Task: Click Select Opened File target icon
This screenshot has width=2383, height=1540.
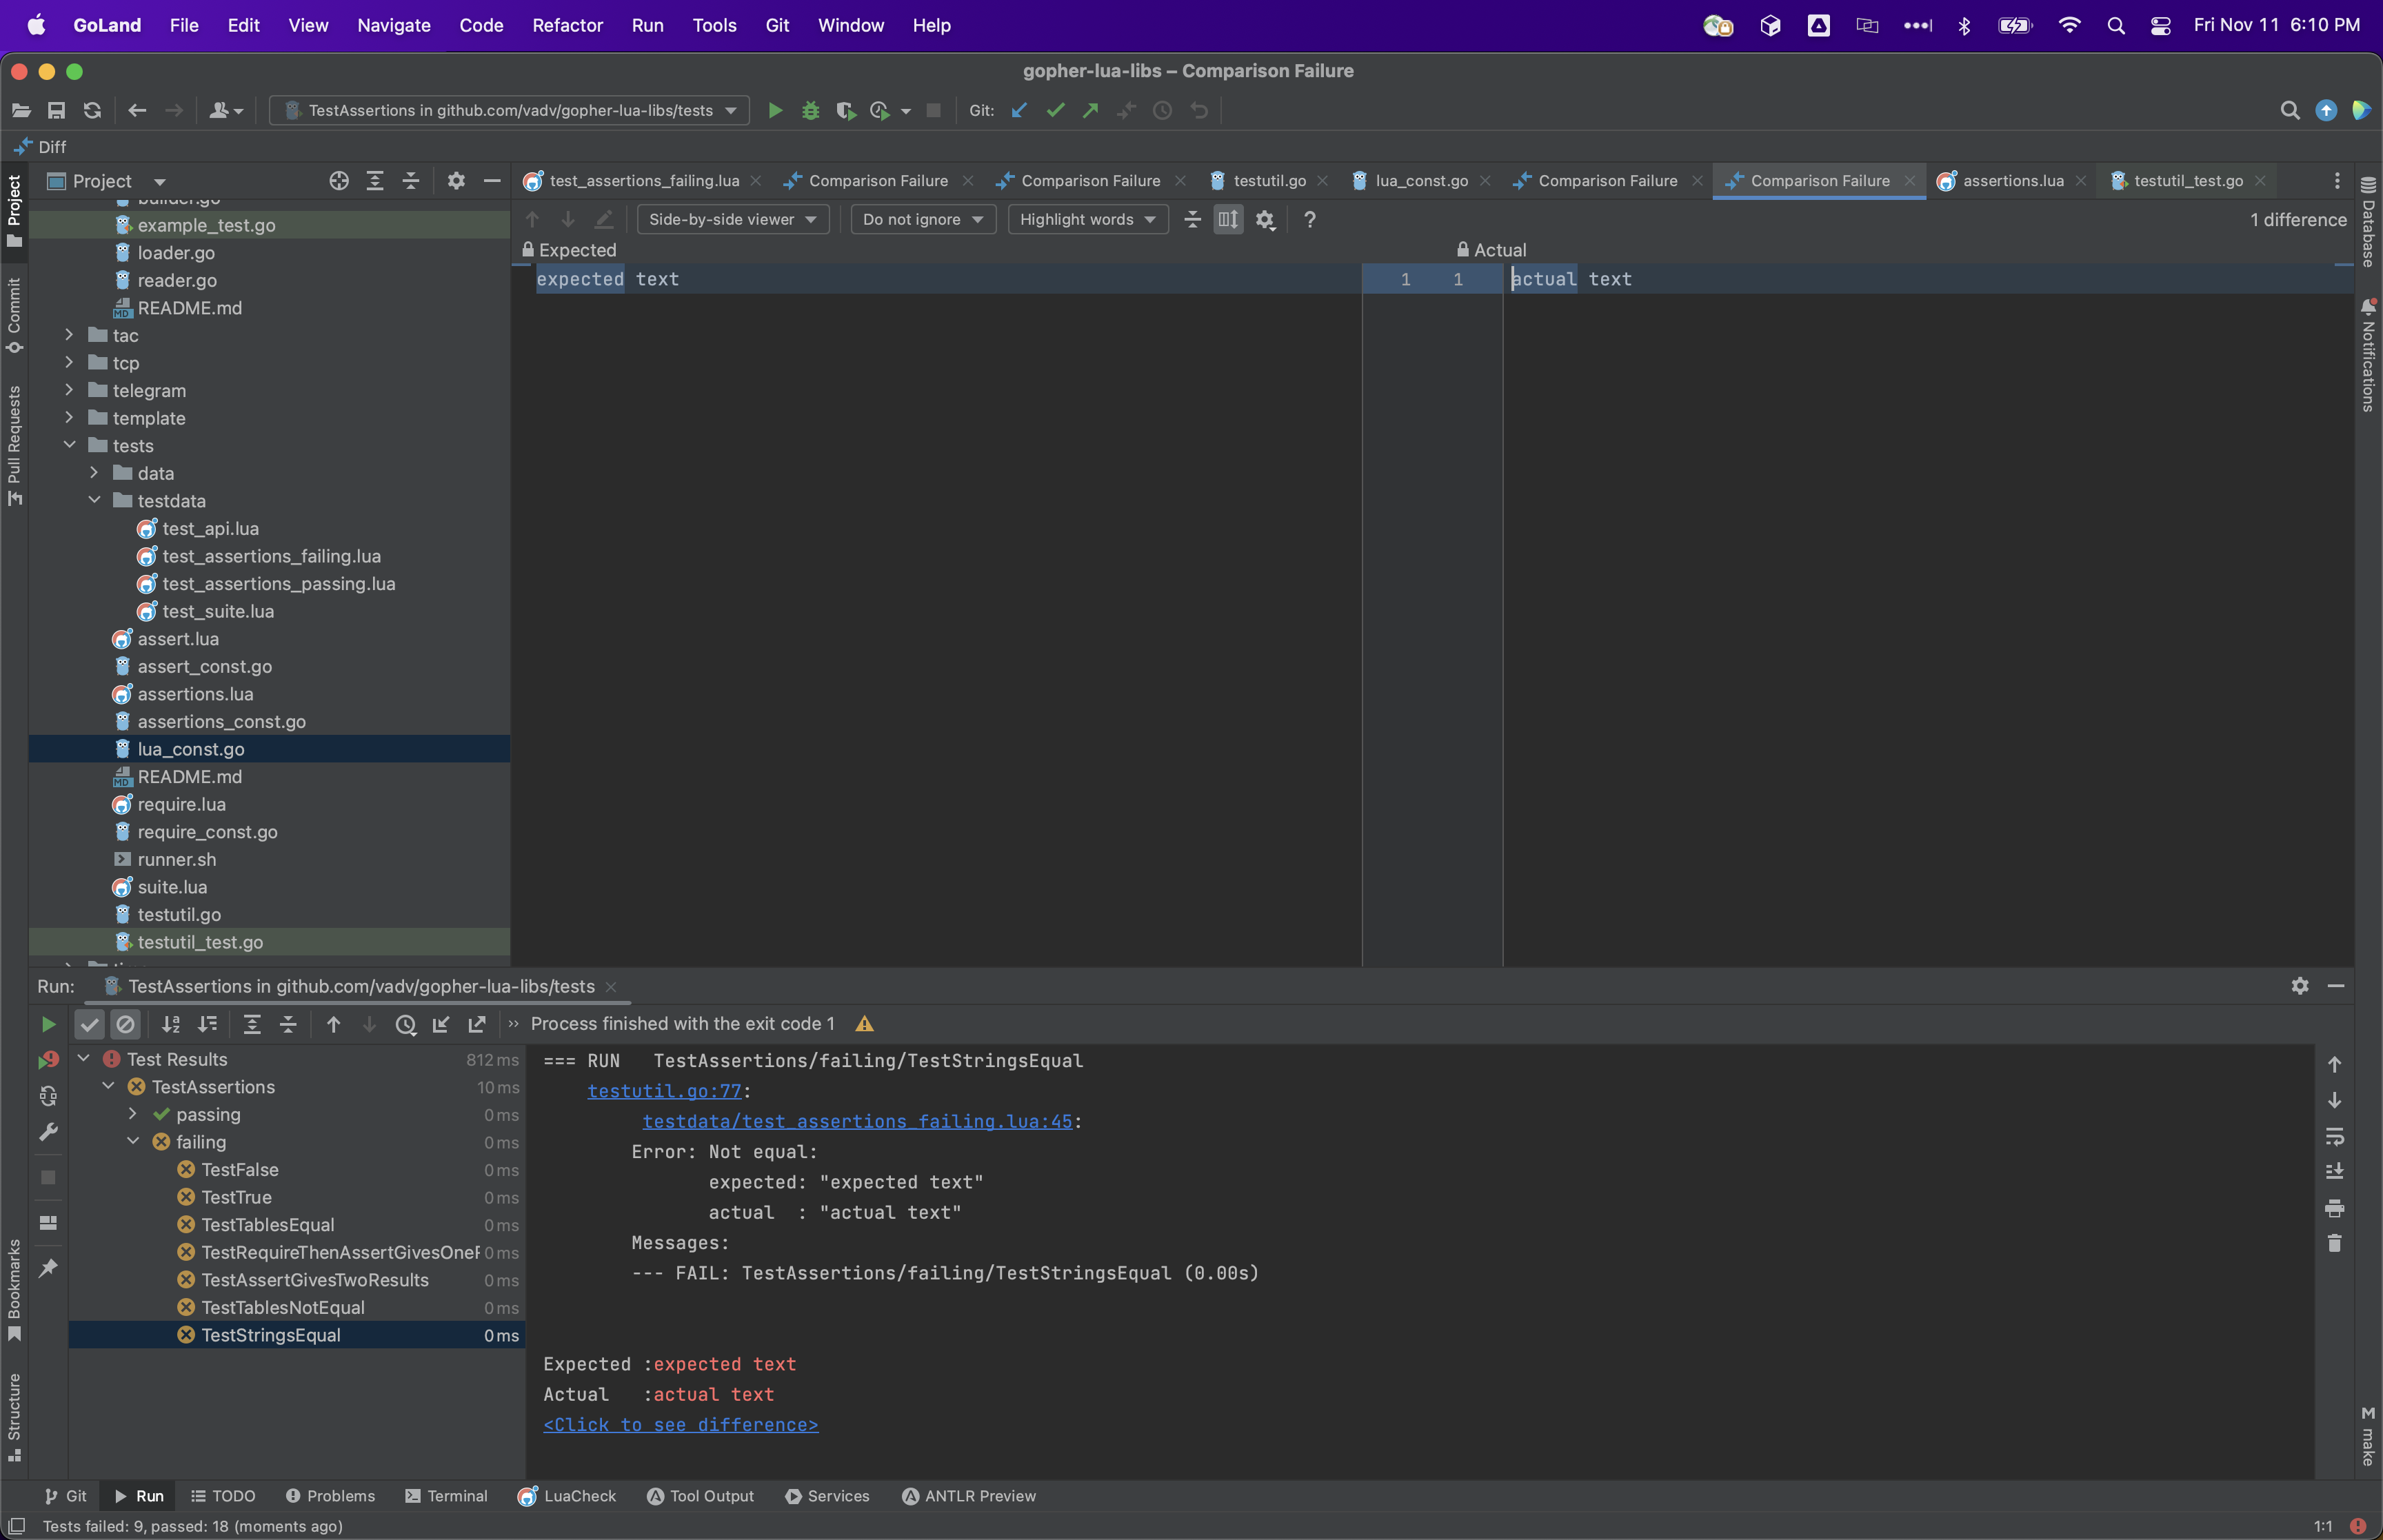Action: coord(339,180)
